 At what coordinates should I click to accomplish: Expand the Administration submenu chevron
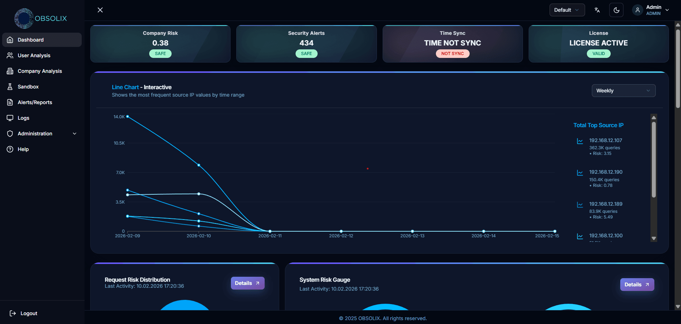coord(75,134)
